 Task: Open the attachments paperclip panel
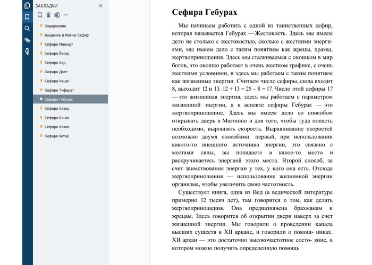27,40
